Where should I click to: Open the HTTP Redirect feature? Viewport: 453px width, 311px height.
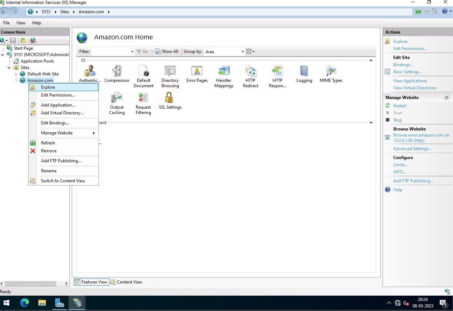click(250, 76)
